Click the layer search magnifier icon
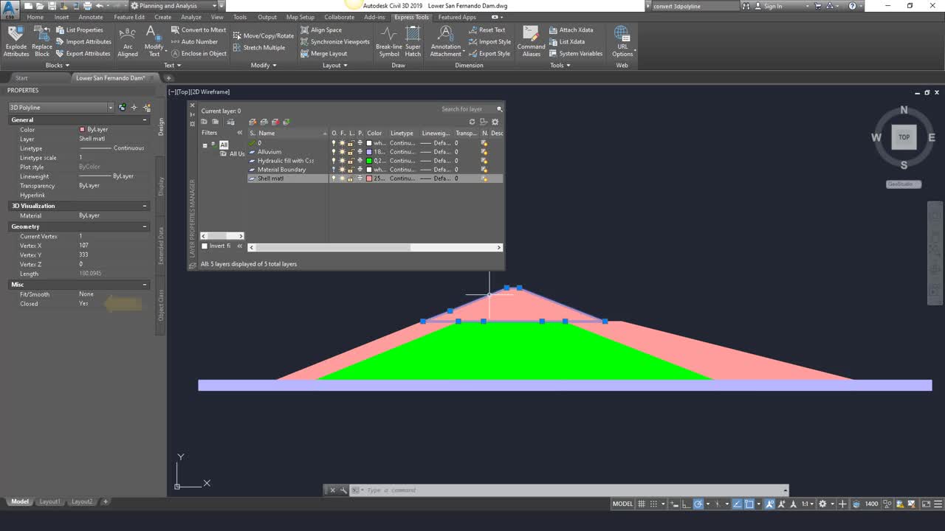 (500, 109)
